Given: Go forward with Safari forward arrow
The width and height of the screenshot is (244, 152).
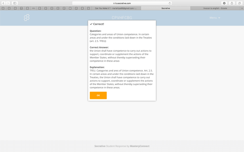Looking at the screenshot, I should tap(8, 3).
